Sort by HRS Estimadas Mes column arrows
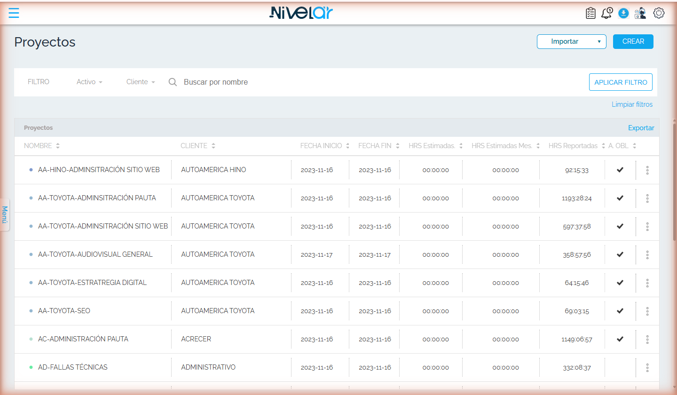 click(538, 146)
